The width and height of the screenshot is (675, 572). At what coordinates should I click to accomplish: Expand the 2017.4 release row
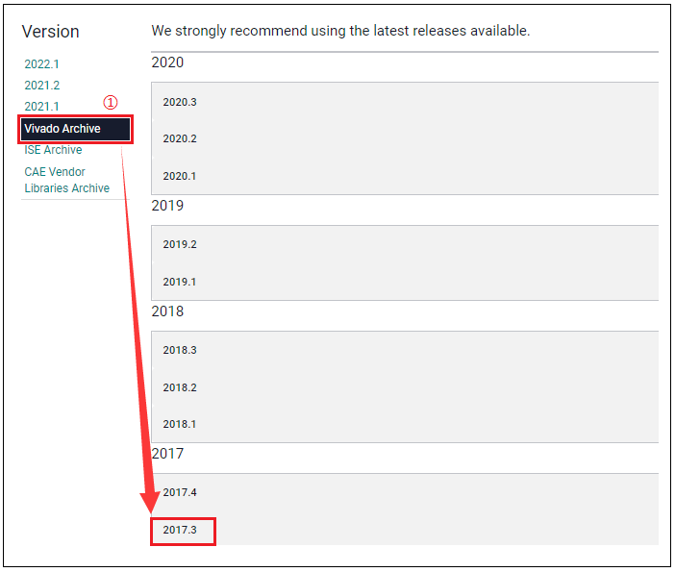pyautogui.click(x=180, y=492)
